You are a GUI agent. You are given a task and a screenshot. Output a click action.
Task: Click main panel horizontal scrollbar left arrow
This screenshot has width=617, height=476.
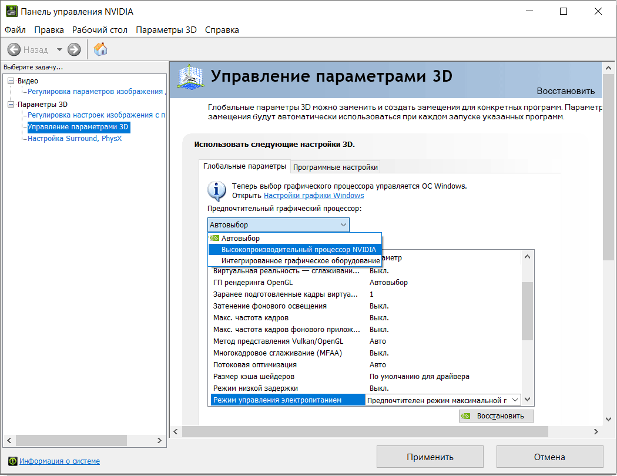click(x=176, y=431)
